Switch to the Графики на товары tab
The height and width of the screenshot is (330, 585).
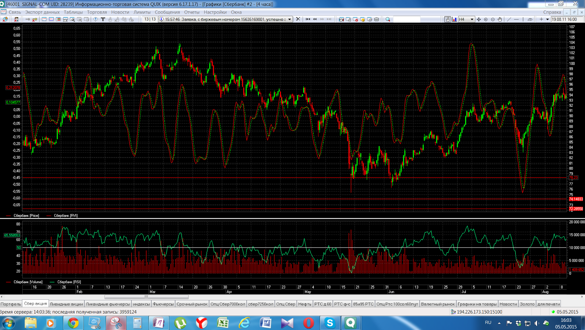(x=477, y=304)
